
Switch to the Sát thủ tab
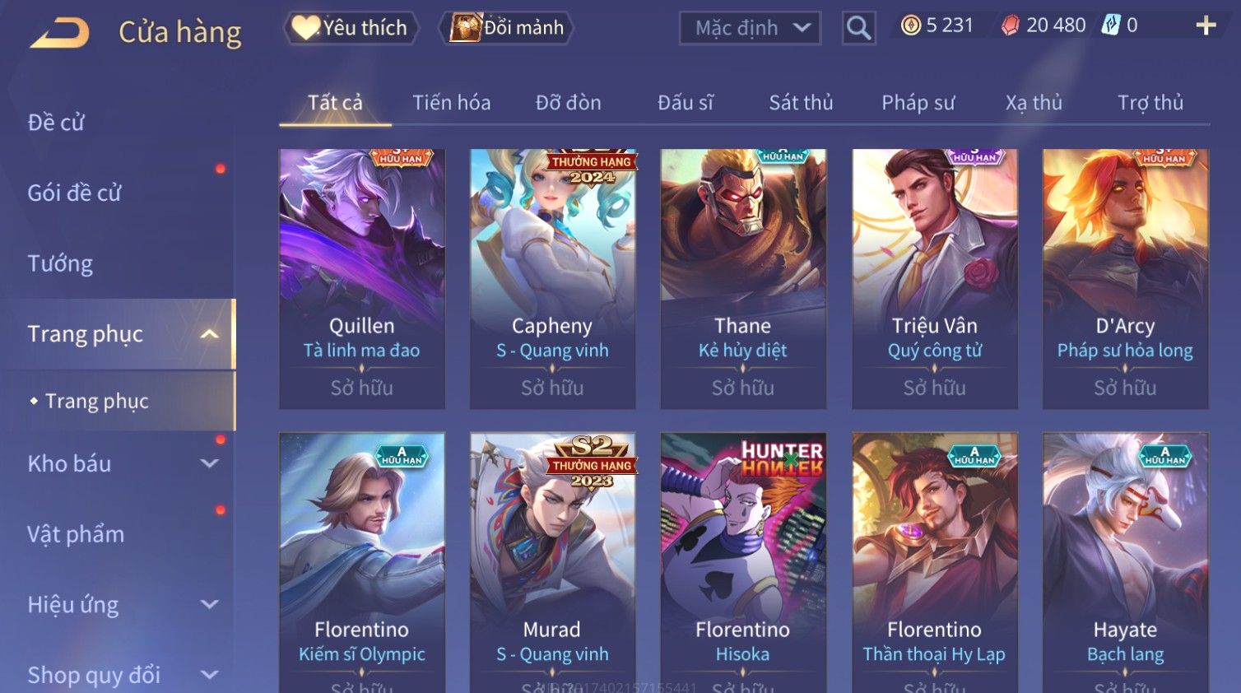coord(801,103)
